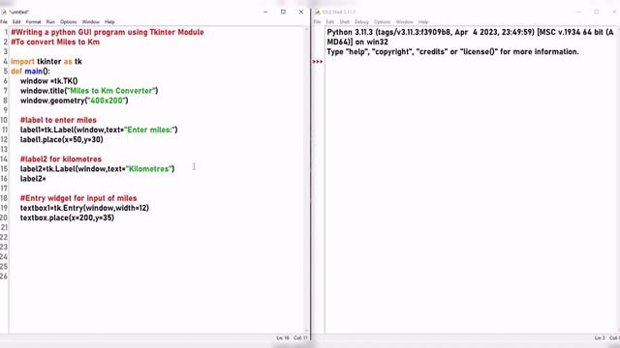The image size is (620, 348).
Task: Open the Edit menu in the IDLE Shell window
Action: pyautogui.click(x=330, y=22)
